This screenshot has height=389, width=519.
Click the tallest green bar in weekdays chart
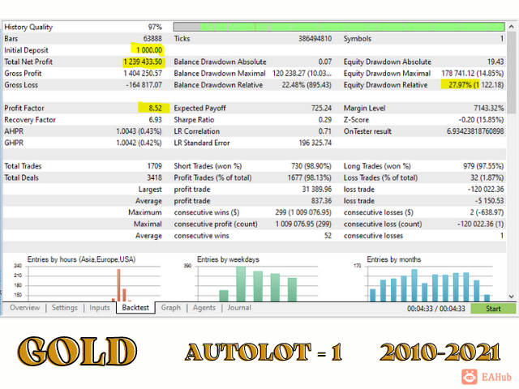tap(241, 284)
